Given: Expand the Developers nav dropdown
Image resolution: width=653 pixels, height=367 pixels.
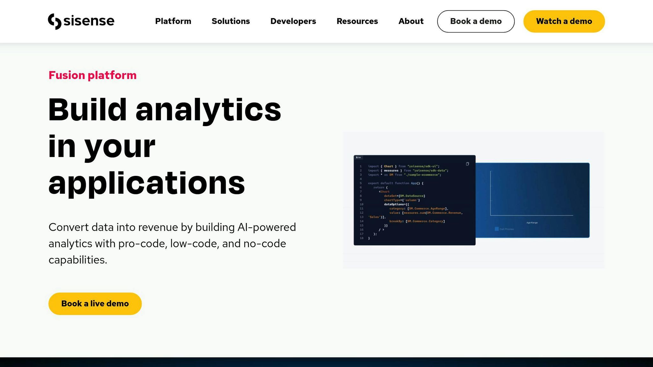Looking at the screenshot, I should click(x=293, y=21).
